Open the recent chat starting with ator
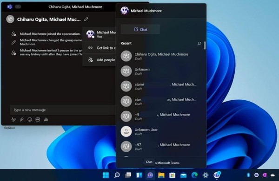279x181 pixels. (161, 101)
